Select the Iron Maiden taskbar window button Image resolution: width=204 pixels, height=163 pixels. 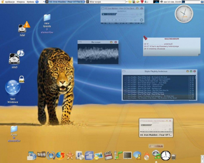click(65, 2)
